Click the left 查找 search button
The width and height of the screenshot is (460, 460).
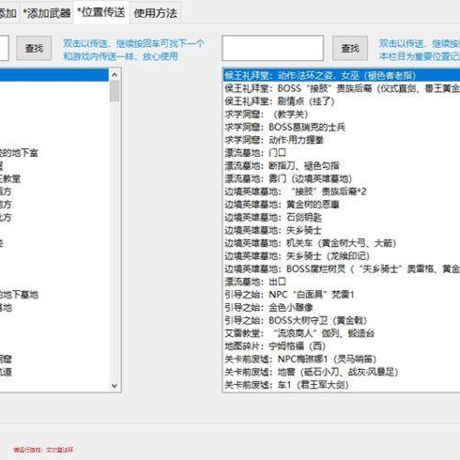34,48
